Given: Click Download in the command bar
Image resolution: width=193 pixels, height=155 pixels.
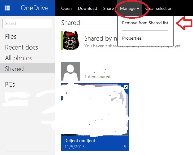Looking at the screenshot, I should 88,8.
